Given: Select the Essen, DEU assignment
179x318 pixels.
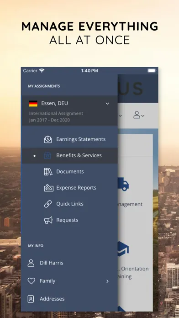Looking at the screenshot, I should click(x=69, y=111).
